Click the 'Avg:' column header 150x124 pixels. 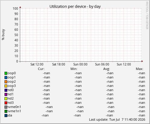coord(107,69)
